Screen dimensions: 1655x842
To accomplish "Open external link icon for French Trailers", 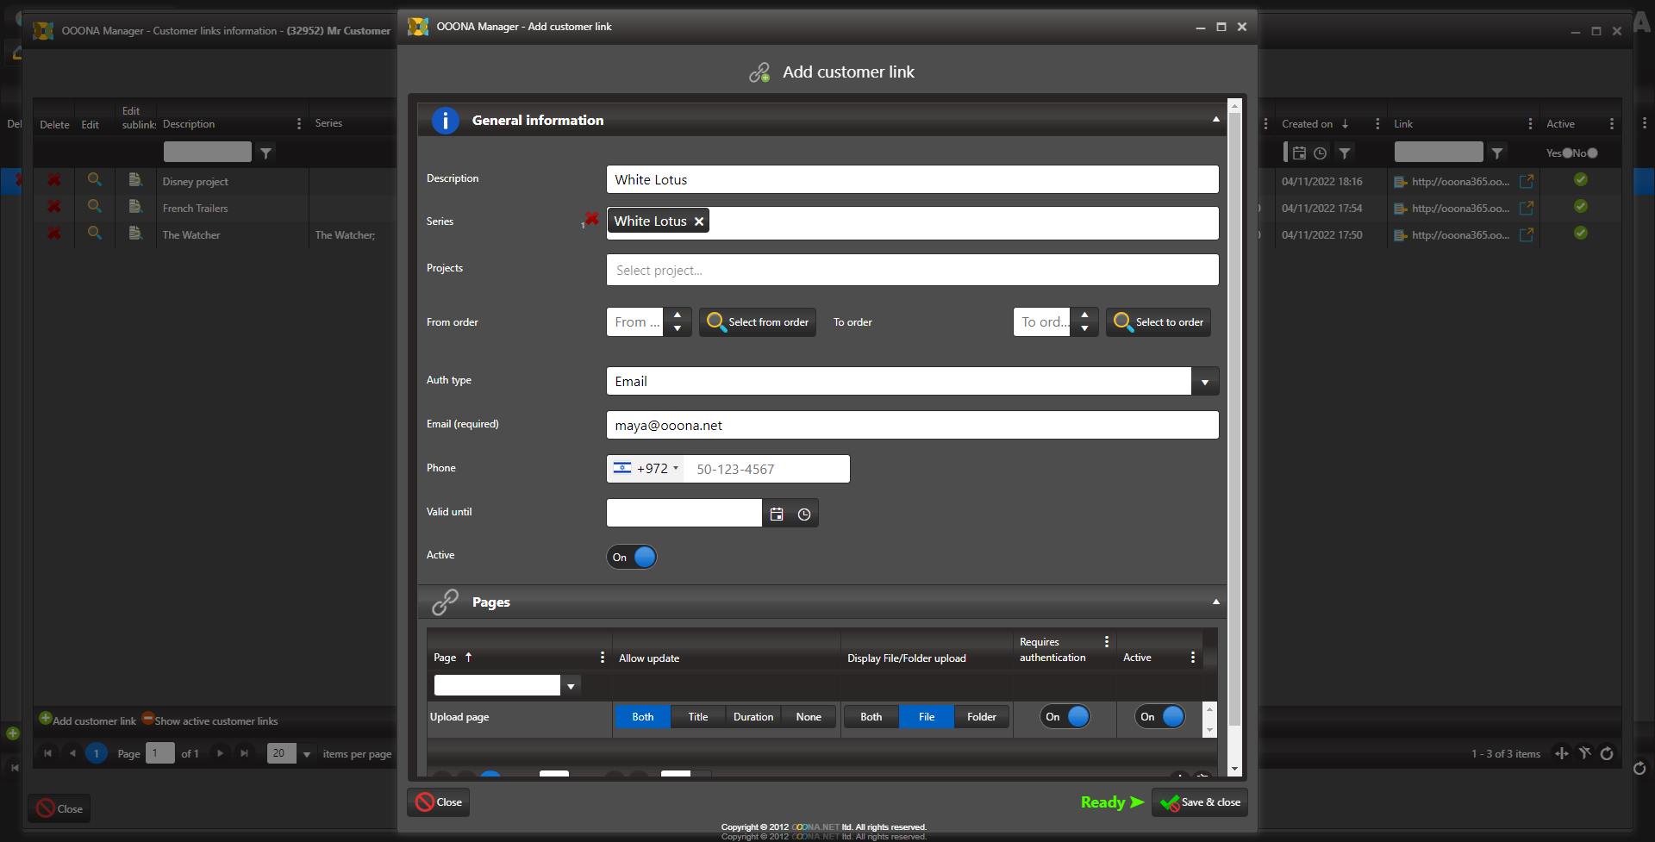I will [1526, 208].
